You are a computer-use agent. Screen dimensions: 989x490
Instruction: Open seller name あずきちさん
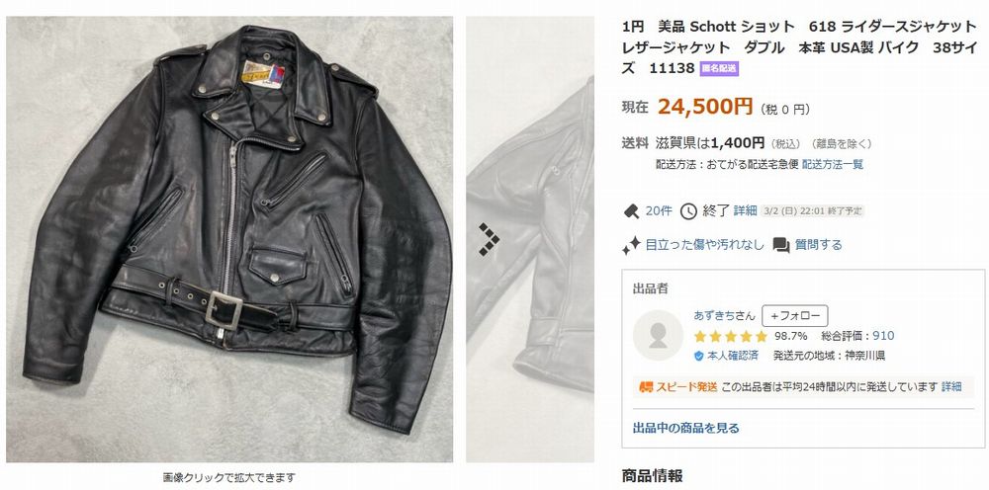click(x=724, y=315)
